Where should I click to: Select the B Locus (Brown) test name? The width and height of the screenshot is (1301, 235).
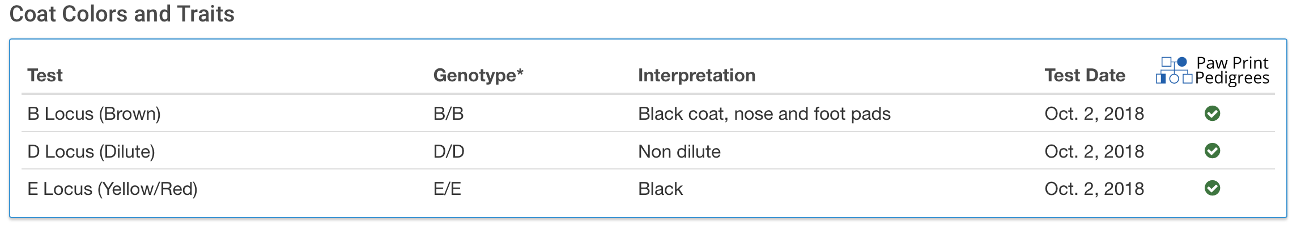click(x=94, y=114)
